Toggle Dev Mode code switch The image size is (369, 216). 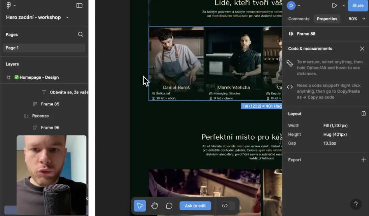coord(228,206)
